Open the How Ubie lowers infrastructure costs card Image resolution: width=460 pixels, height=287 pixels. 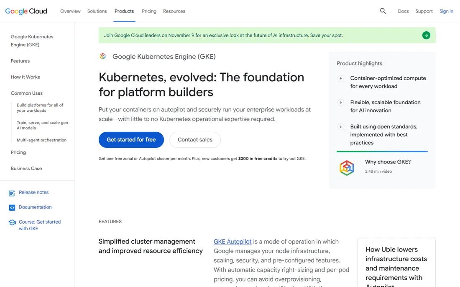396,262
